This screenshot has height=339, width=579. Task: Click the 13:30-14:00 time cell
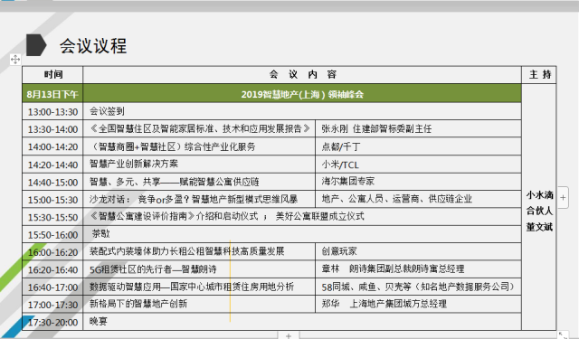click(x=52, y=129)
